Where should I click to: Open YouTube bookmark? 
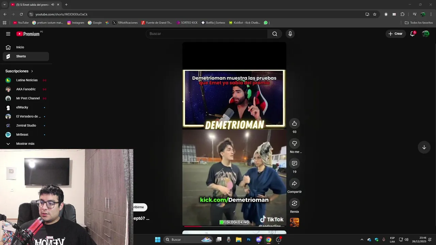coord(21,23)
